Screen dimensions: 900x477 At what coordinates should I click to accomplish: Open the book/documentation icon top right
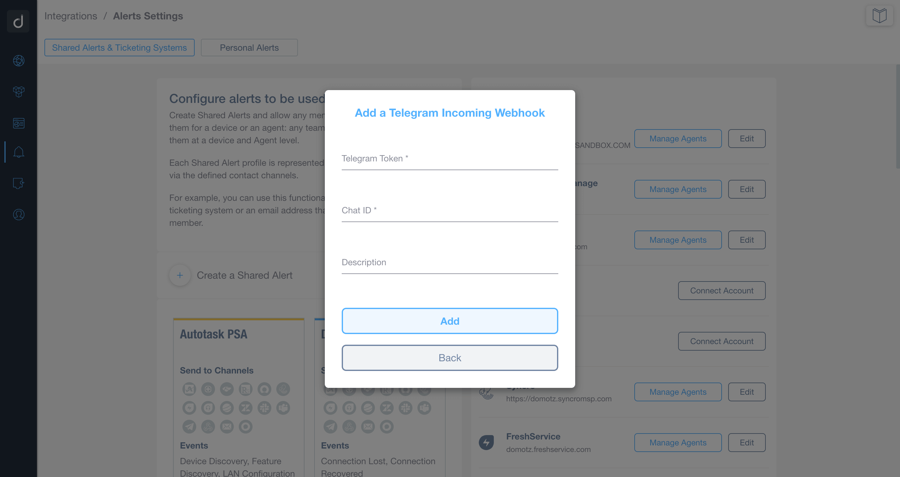[880, 16]
